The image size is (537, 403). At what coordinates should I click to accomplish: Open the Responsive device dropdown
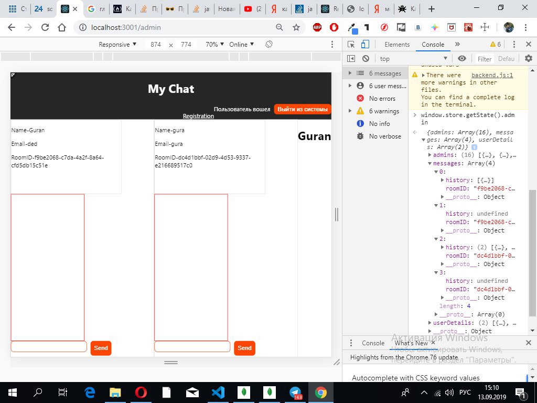[117, 45]
